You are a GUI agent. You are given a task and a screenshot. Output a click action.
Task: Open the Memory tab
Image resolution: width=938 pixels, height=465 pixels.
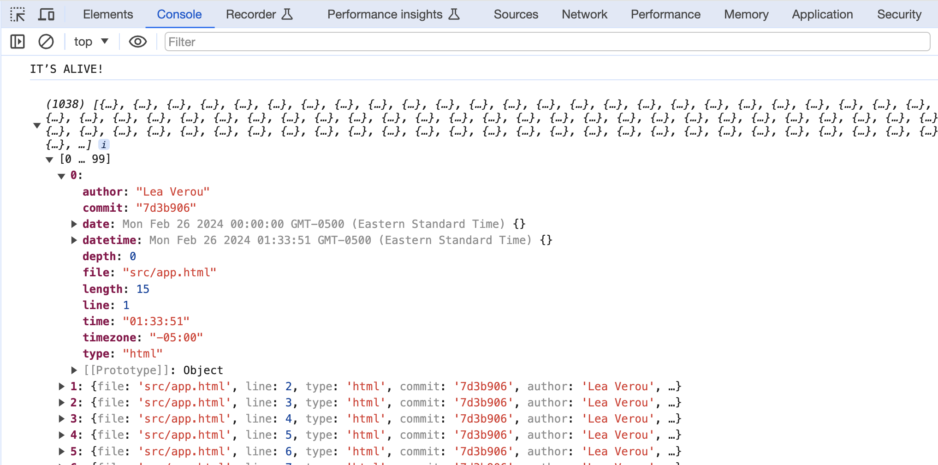coord(746,14)
